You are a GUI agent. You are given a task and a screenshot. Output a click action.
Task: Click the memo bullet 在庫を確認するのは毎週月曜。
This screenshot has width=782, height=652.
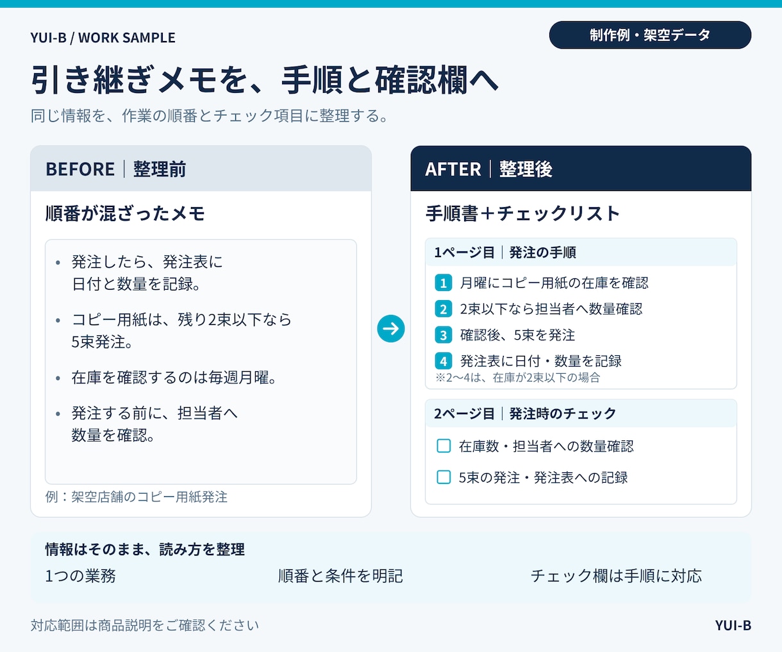click(174, 378)
